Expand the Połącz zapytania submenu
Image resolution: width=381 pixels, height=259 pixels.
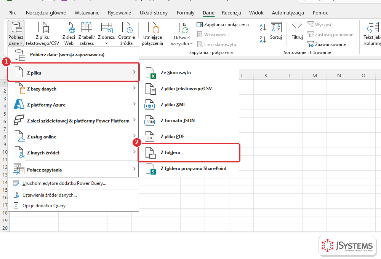coord(74,170)
